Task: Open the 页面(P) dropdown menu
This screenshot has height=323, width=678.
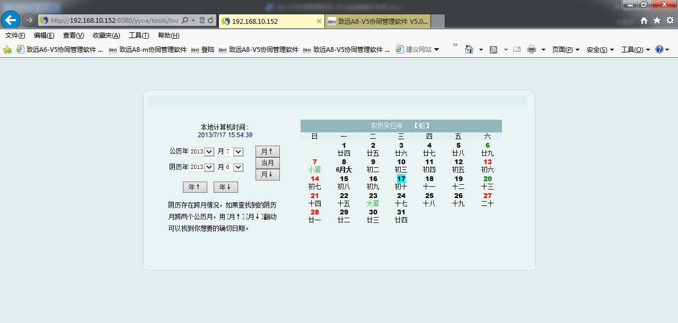Action: (x=565, y=49)
